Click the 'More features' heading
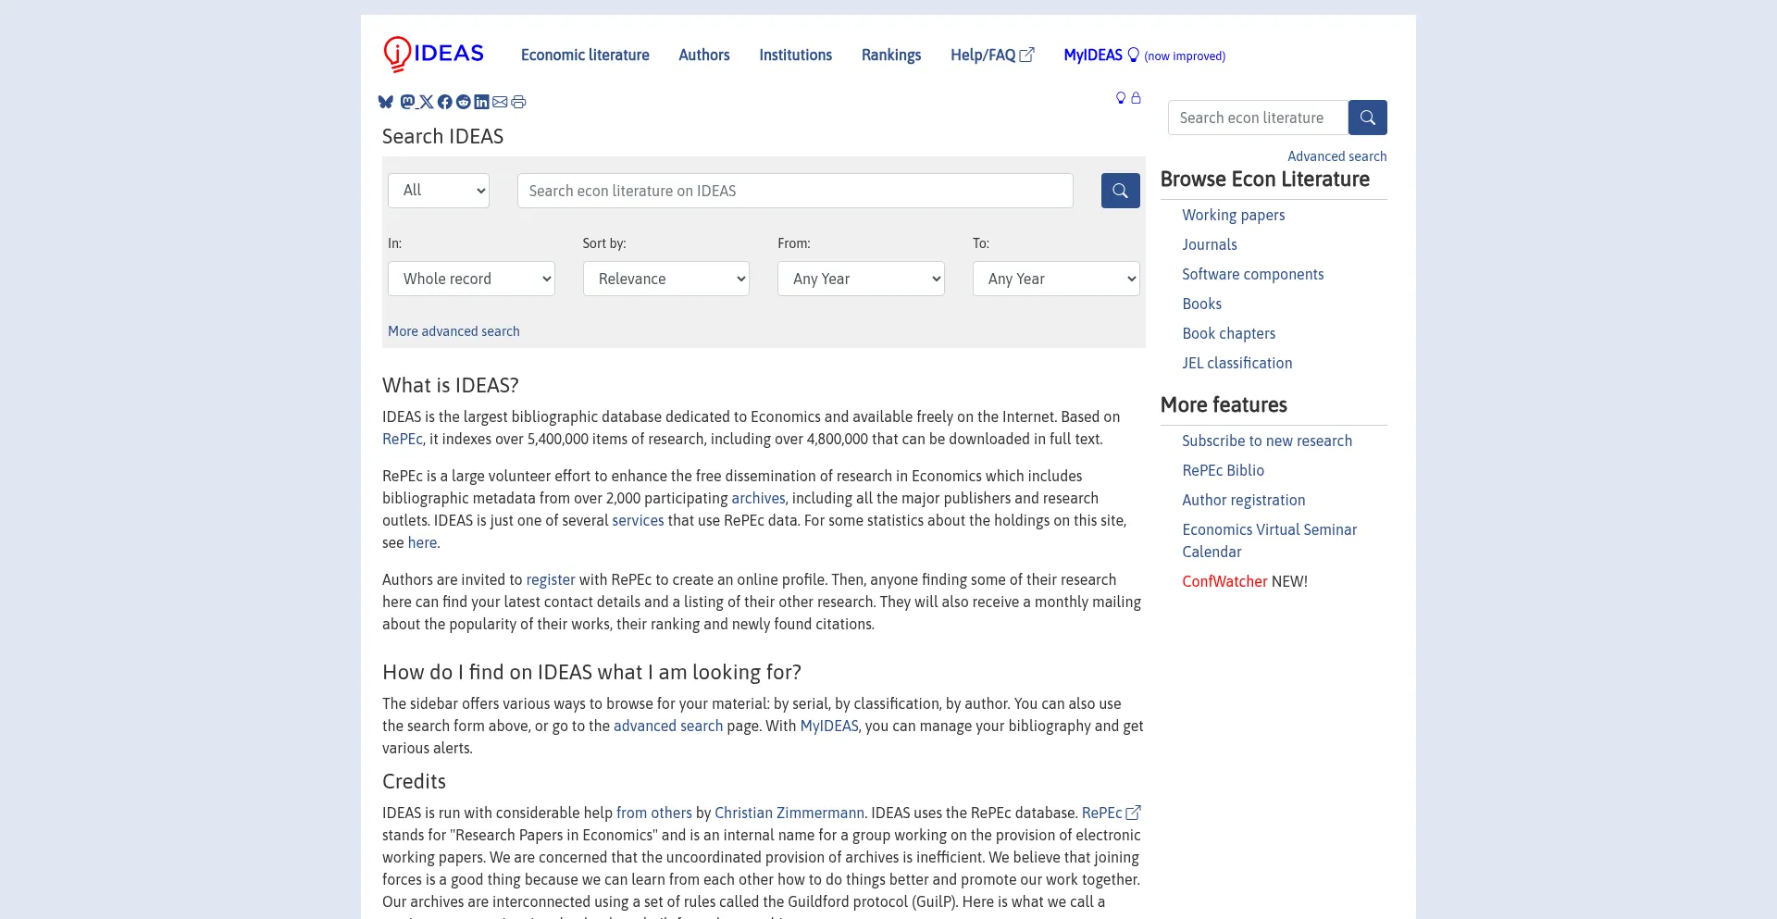Screen dimensions: 1777x919 1224,404
